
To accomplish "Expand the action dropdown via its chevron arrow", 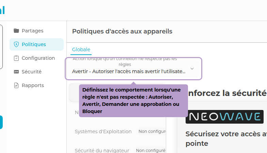I will tap(192, 69).
